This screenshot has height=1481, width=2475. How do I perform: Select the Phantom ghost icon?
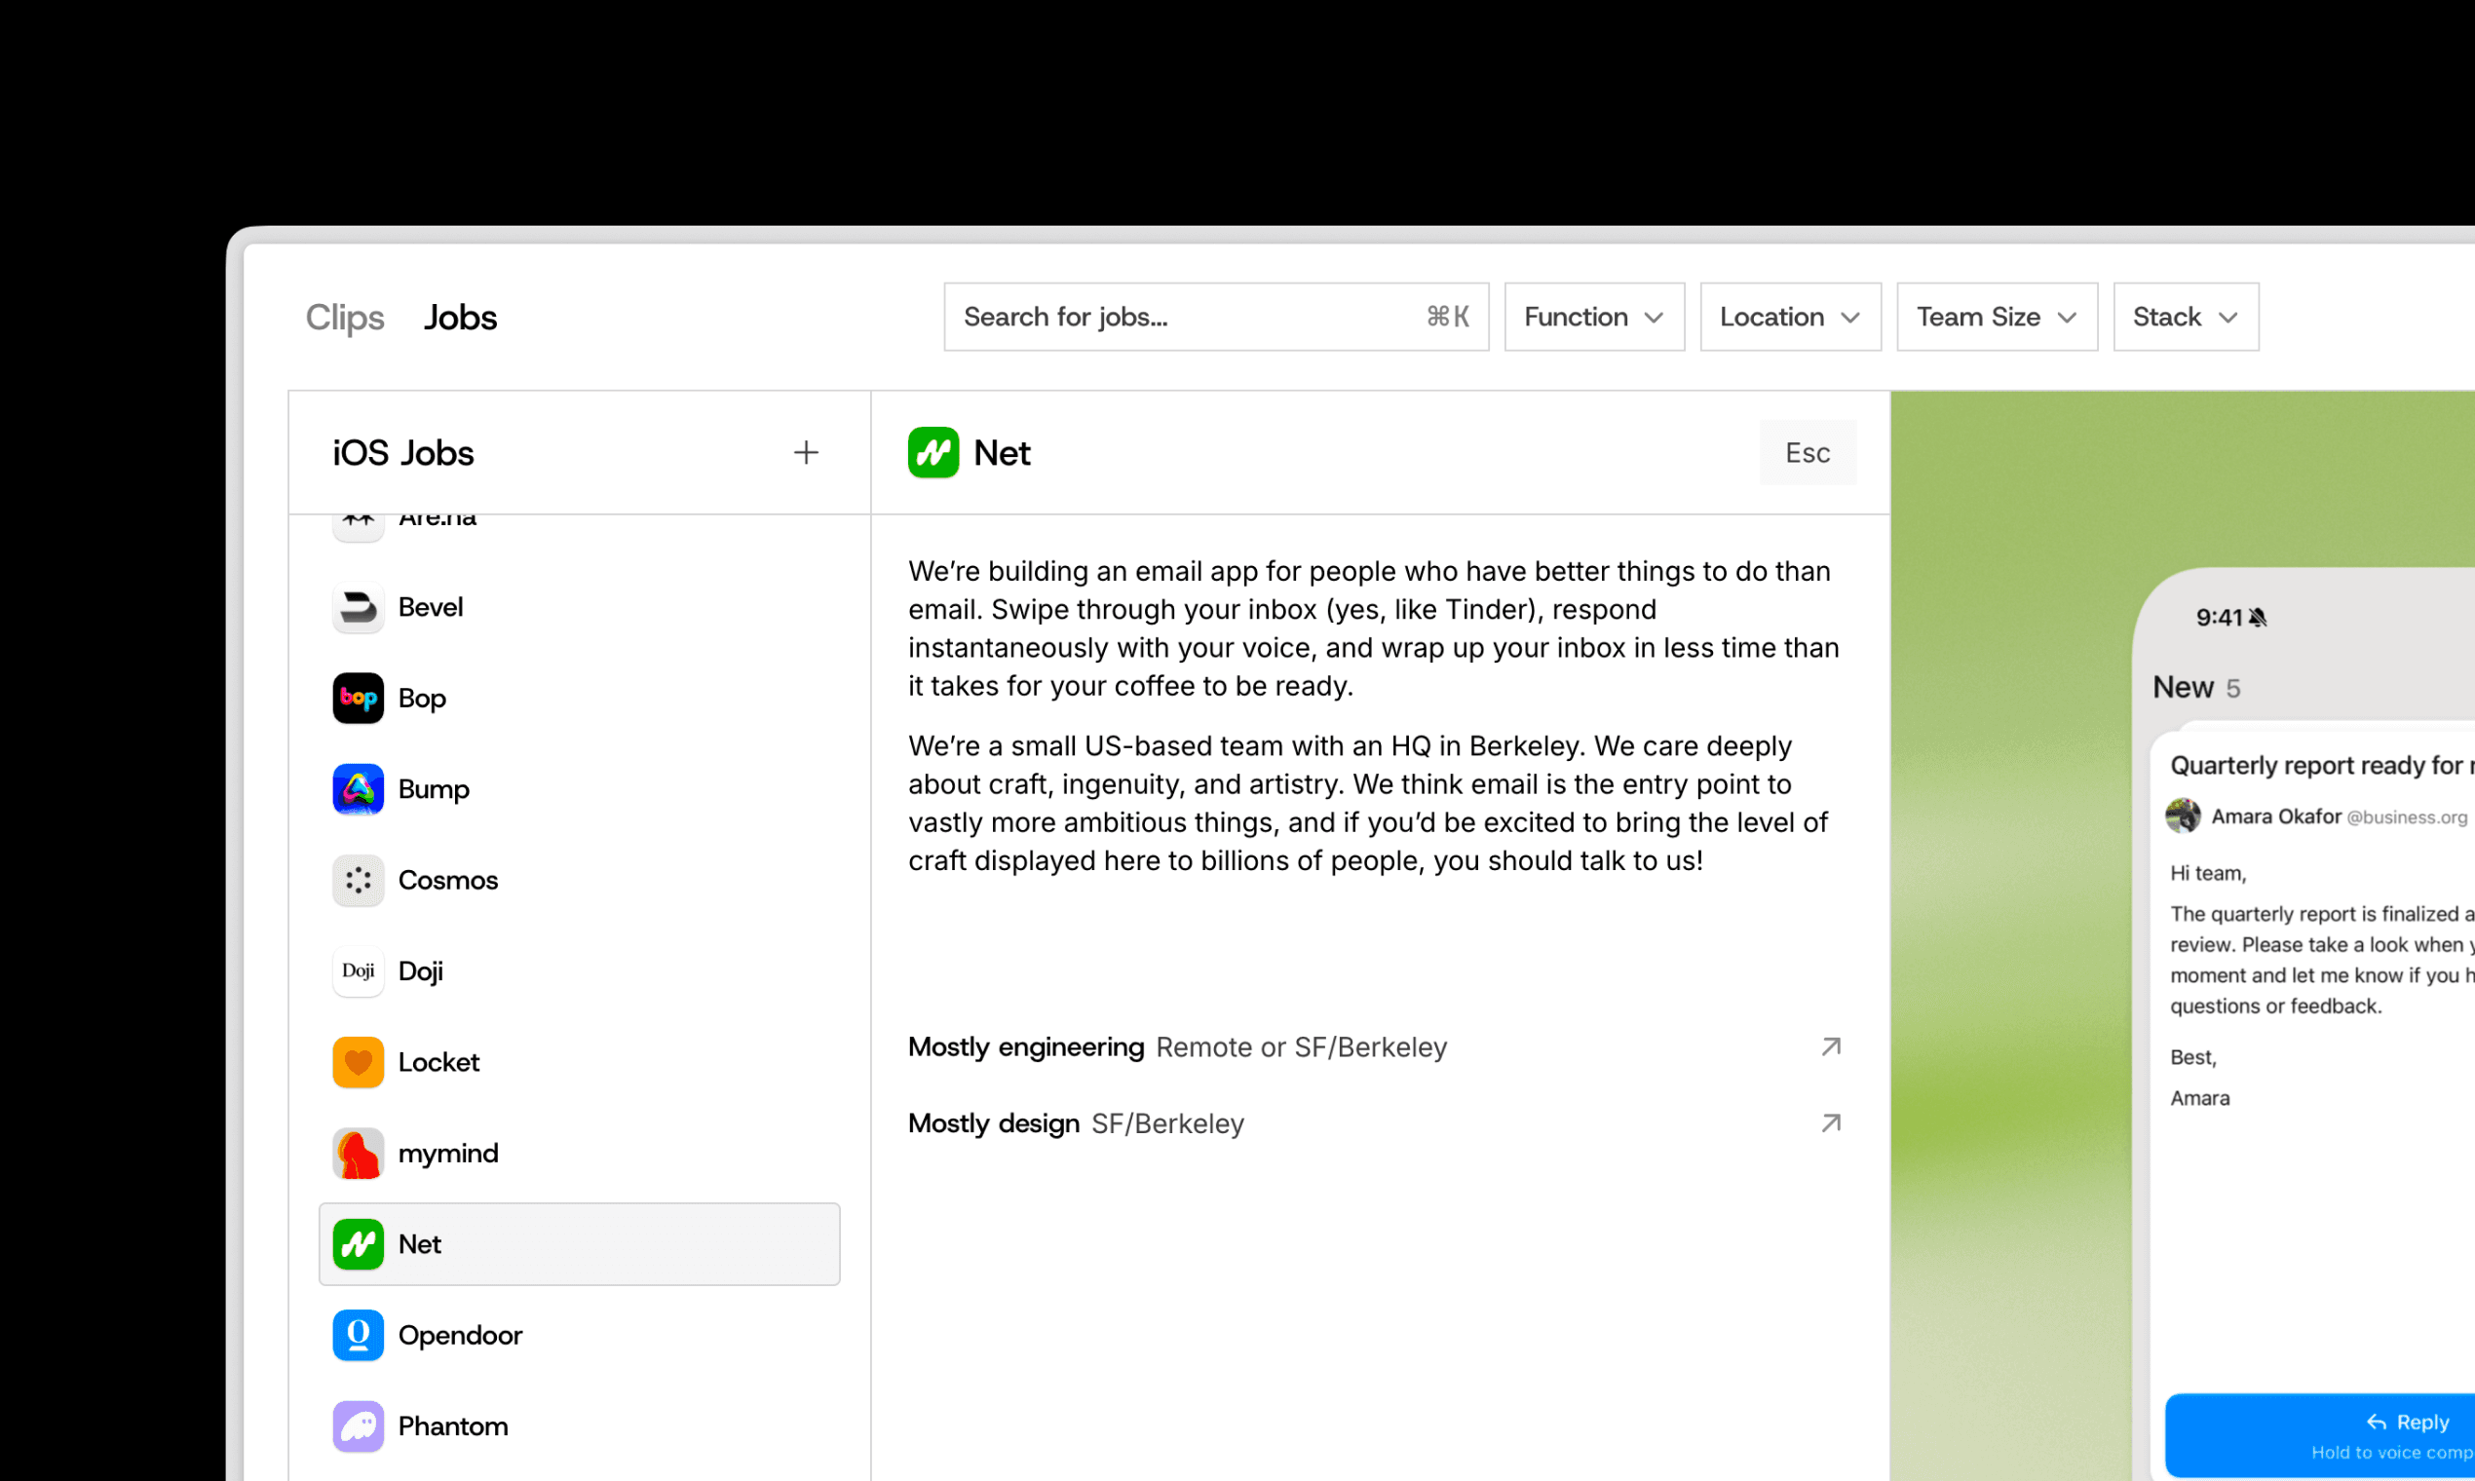coord(358,1425)
